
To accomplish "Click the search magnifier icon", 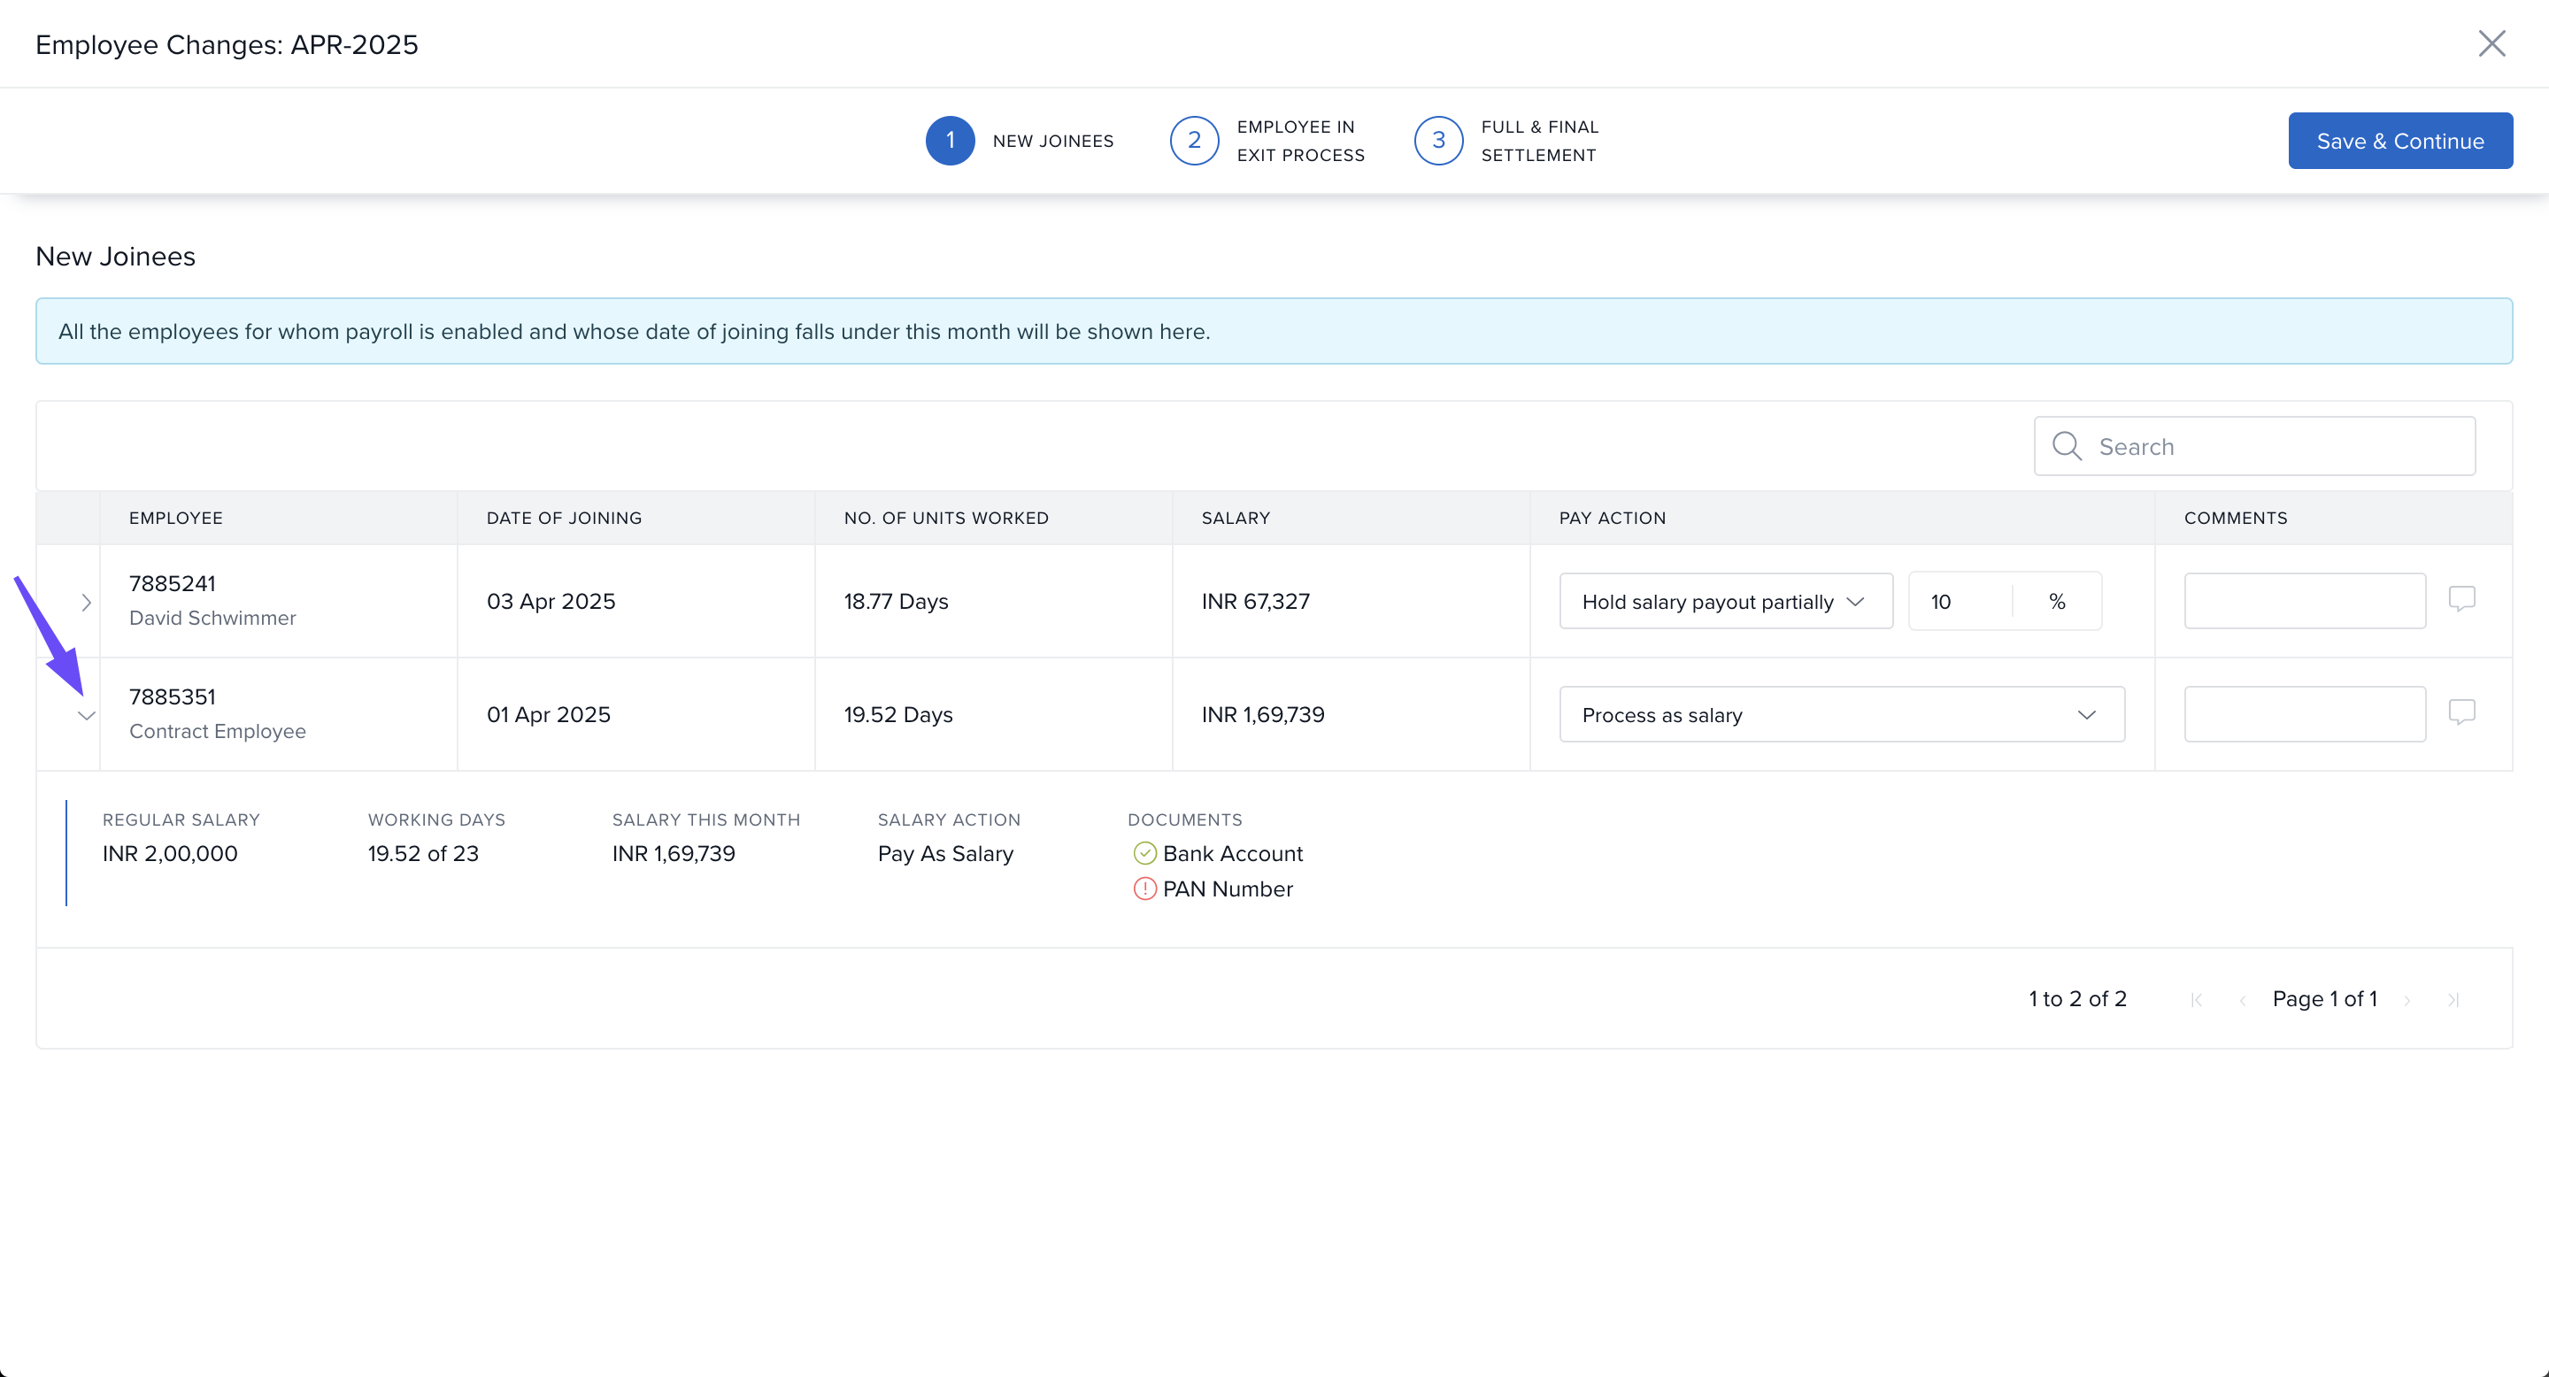I will click(2066, 446).
